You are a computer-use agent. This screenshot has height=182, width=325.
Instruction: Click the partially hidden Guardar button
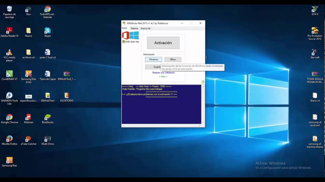click(x=153, y=67)
